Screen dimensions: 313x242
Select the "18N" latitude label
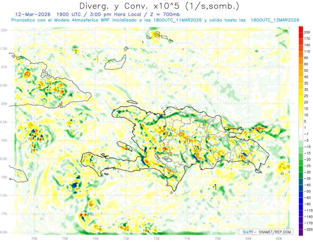tap(4, 177)
